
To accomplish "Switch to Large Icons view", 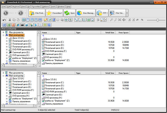I will point(76,20).
